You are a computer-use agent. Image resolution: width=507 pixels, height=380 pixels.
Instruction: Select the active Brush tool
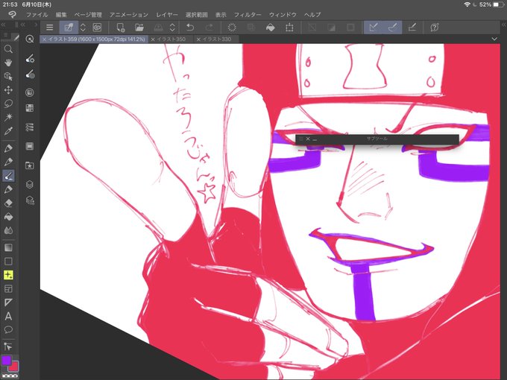tap(8, 176)
